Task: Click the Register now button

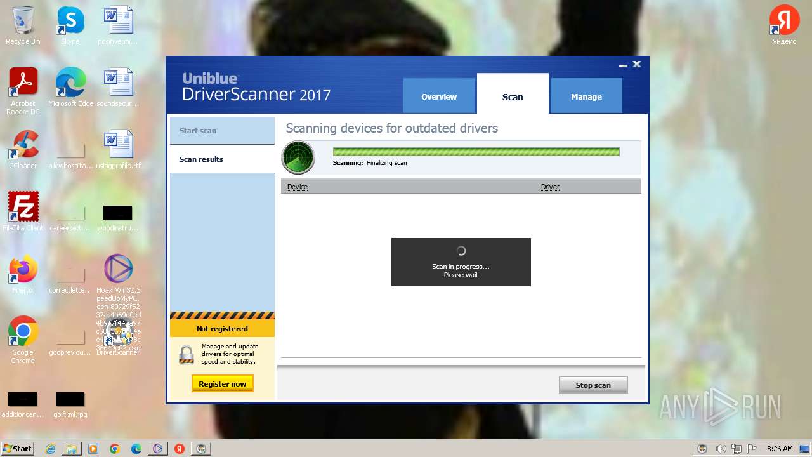Action: pyautogui.click(x=223, y=383)
